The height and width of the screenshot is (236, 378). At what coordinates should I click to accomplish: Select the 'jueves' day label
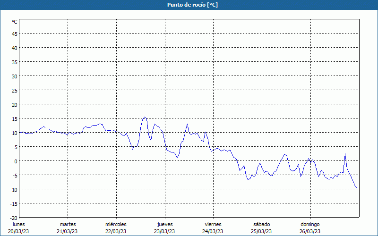point(164,224)
